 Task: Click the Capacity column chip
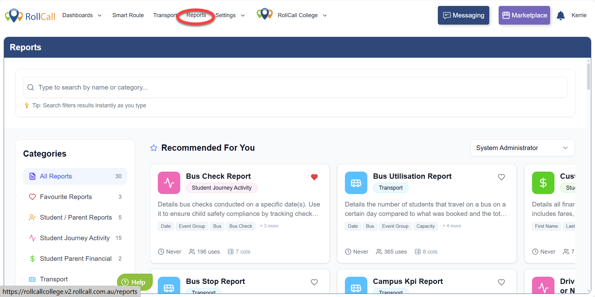[426, 226]
